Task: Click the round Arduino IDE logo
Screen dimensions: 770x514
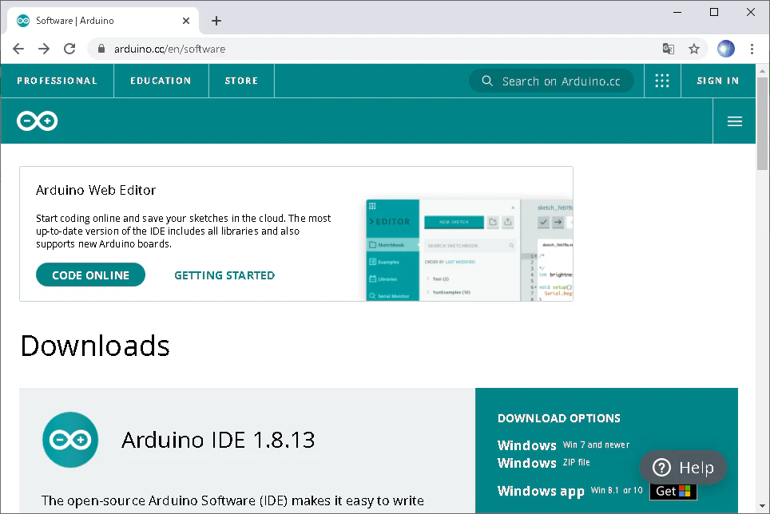Action: click(x=70, y=440)
